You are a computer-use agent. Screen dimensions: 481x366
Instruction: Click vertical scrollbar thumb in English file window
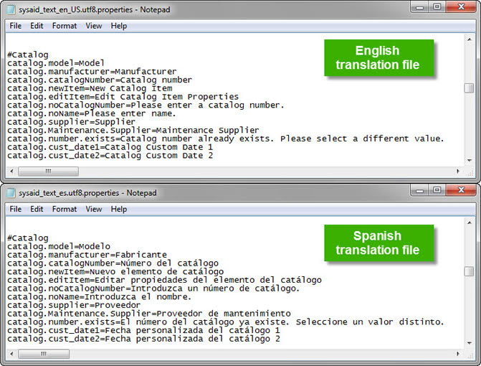[469, 88]
